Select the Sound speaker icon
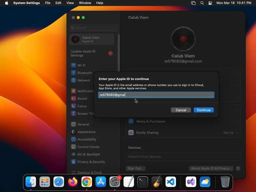The width and height of the screenshot is (256, 192). tap(73, 98)
